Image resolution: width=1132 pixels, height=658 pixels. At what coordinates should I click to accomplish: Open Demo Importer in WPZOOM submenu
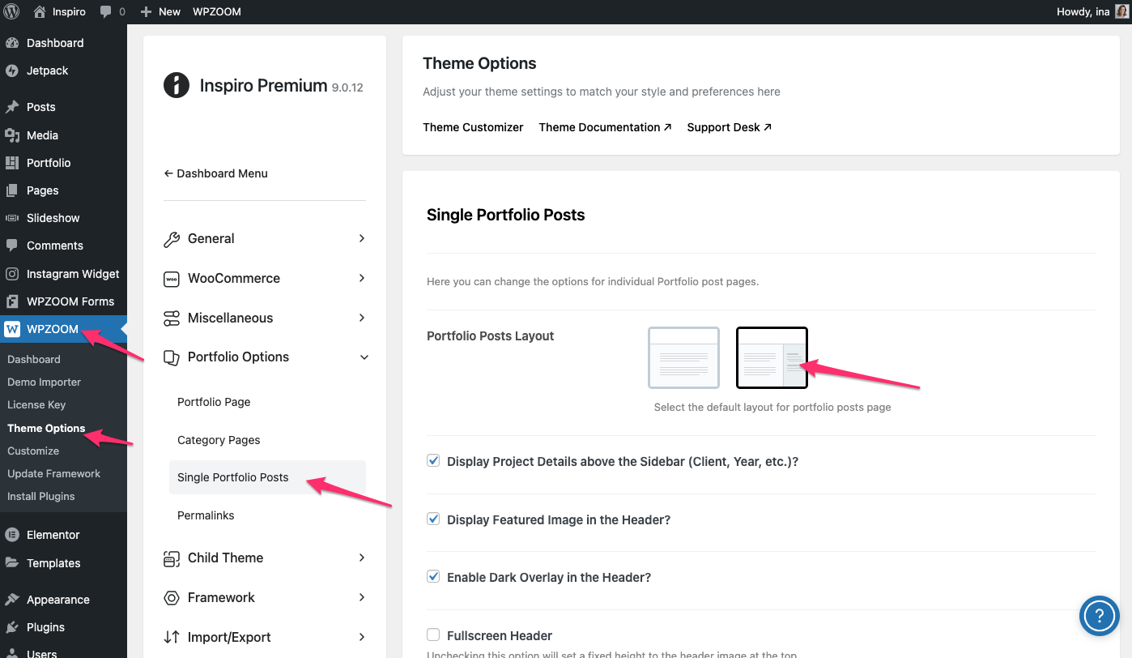coord(45,382)
